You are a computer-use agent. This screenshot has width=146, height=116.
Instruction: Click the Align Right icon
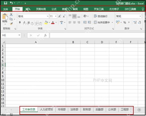pos(79,22)
